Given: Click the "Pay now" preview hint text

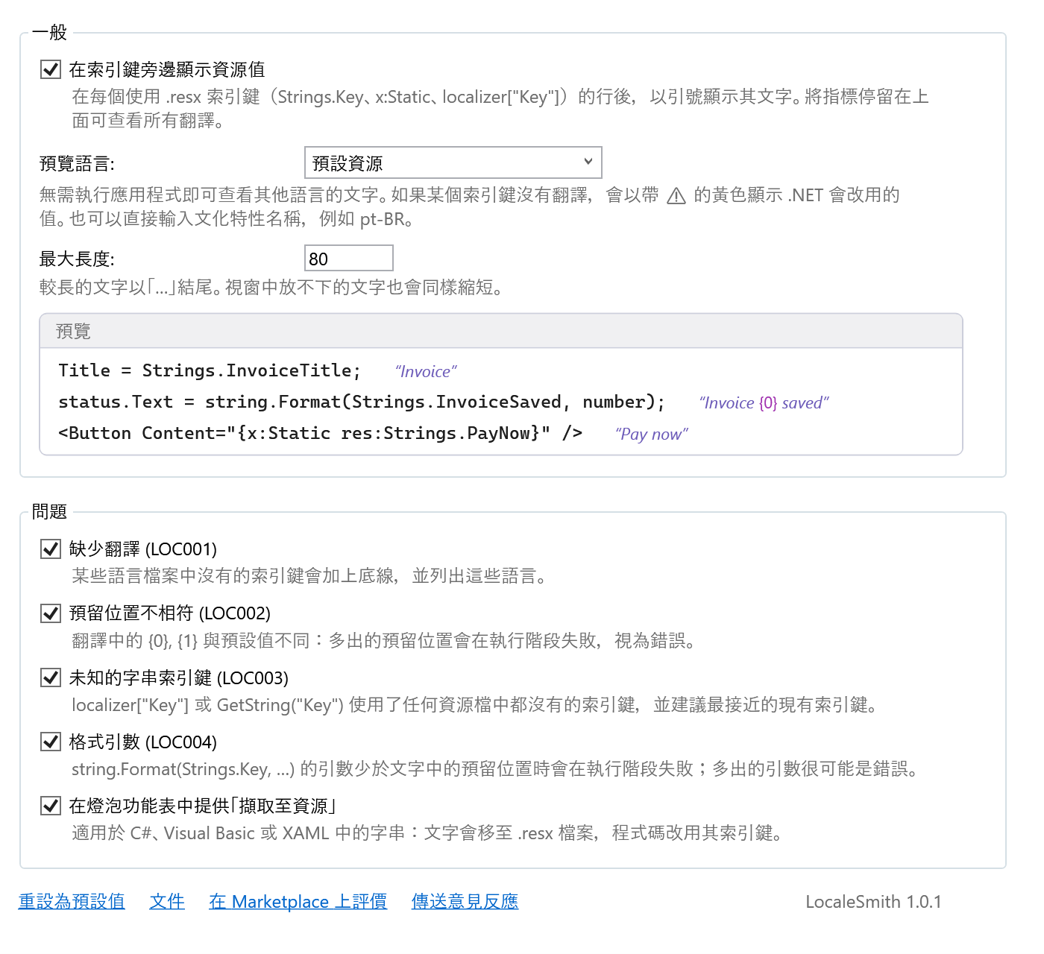Looking at the screenshot, I should [652, 434].
